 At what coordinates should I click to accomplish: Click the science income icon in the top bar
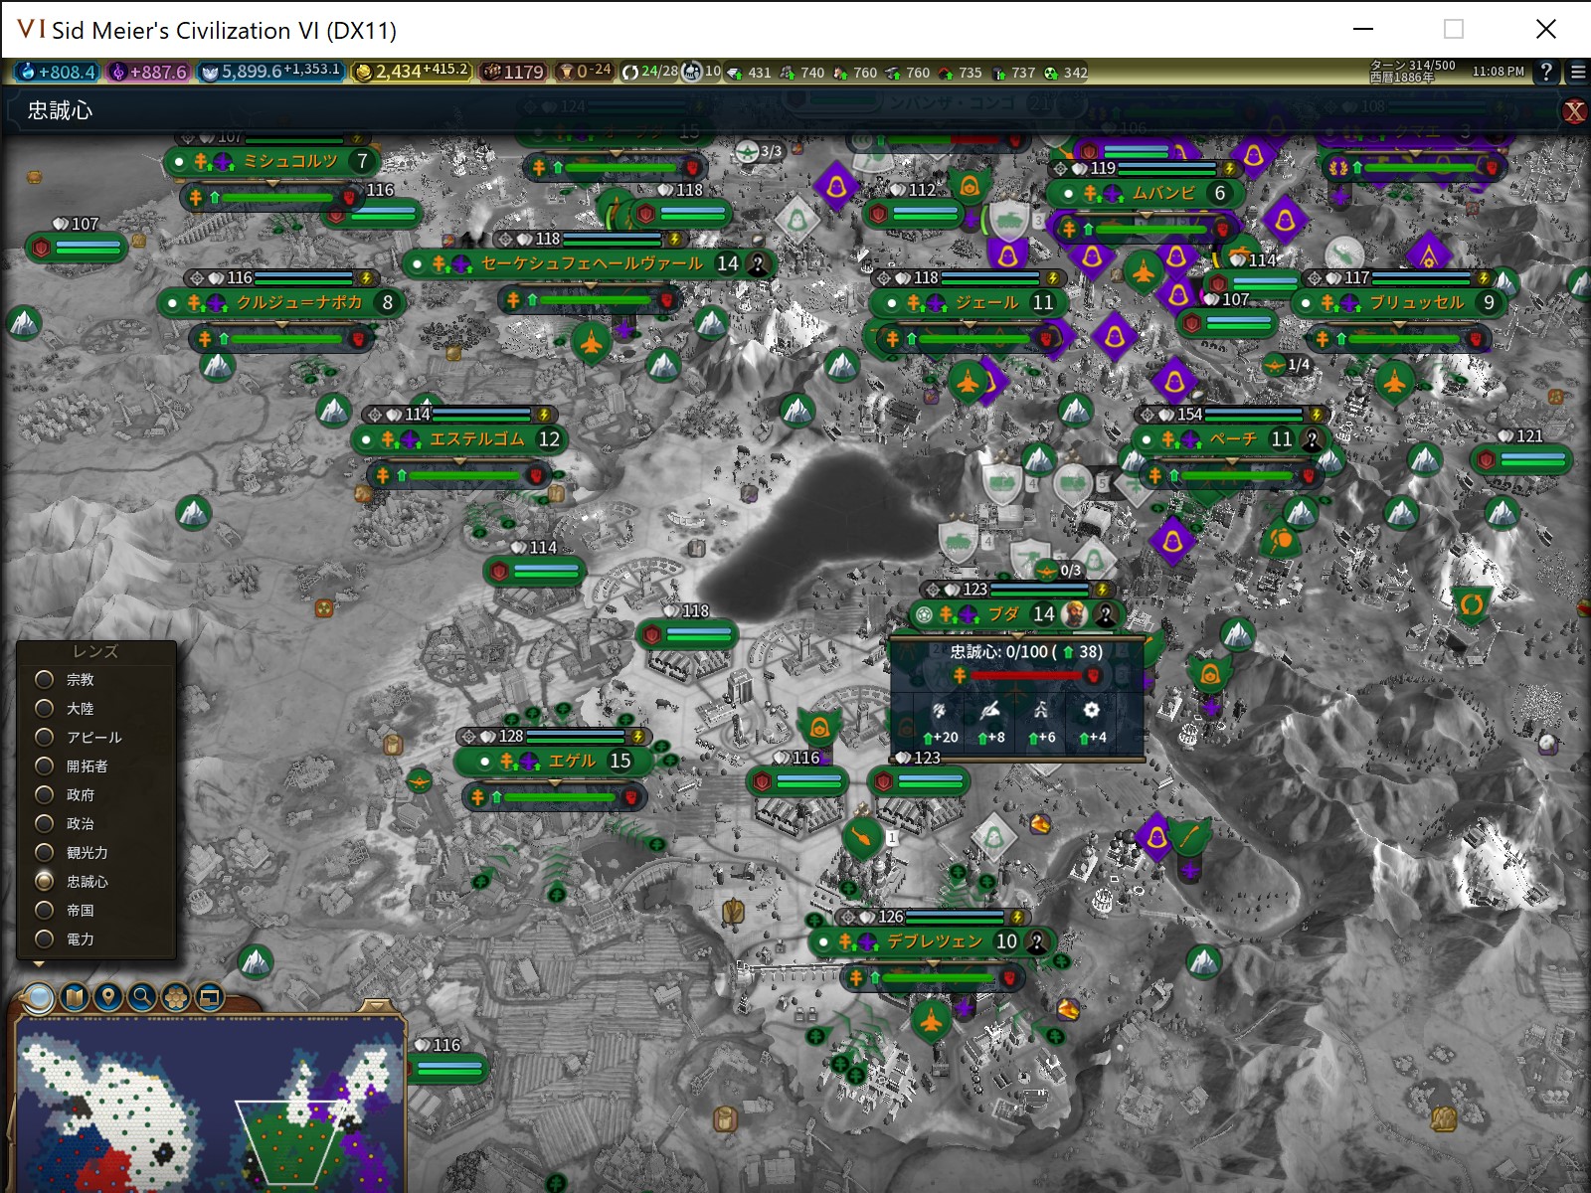(22, 72)
